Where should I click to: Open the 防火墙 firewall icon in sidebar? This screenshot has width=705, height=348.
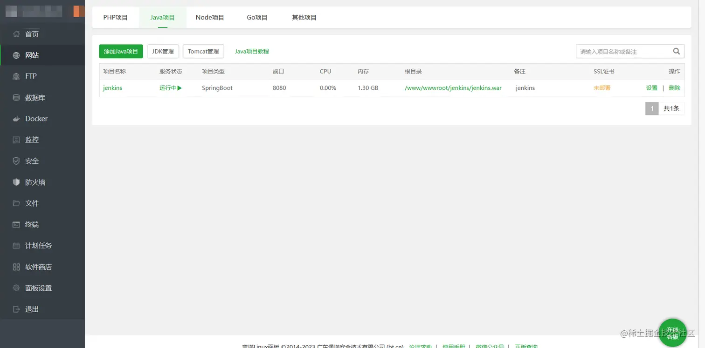[x=16, y=182]
